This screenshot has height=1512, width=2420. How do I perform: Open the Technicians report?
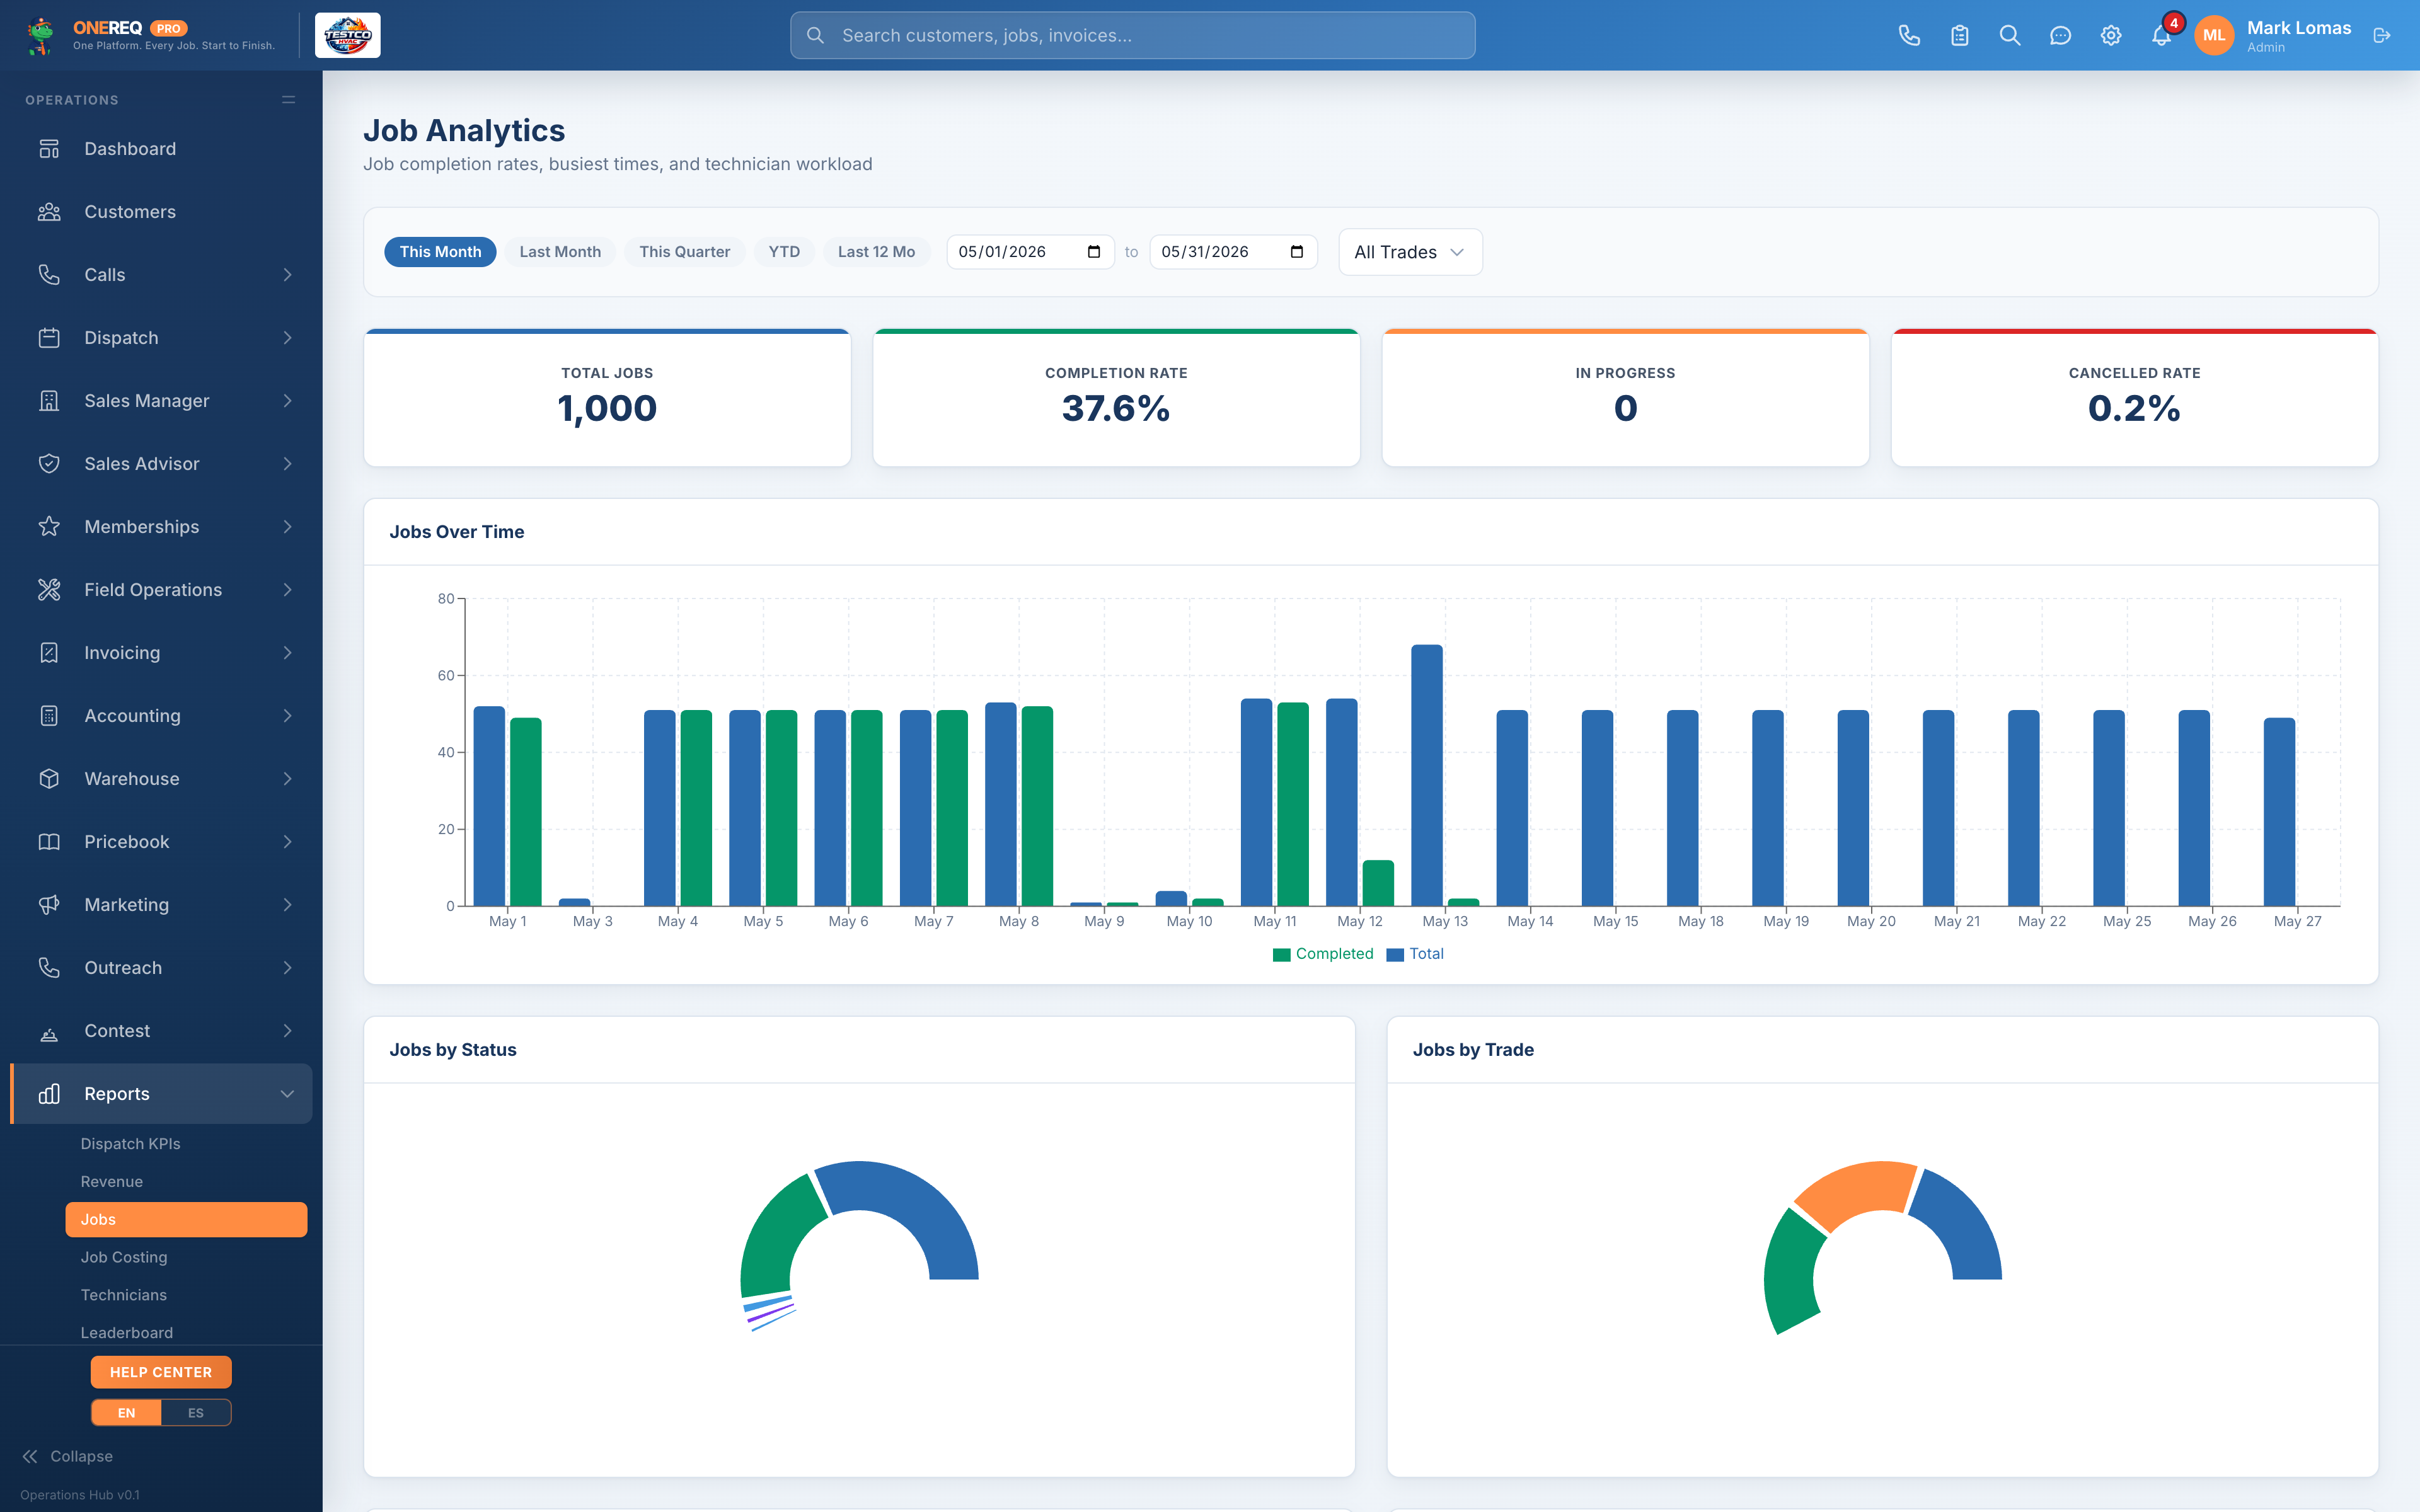tap(124, 1295)
